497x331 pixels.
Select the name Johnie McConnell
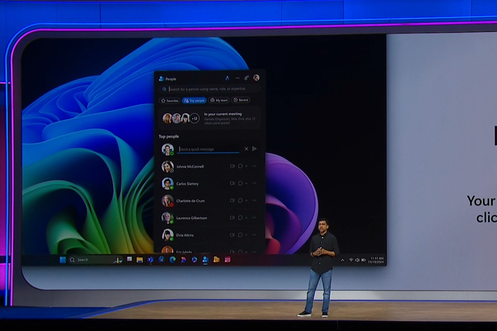pyautogui.click(x=190, y=167)
